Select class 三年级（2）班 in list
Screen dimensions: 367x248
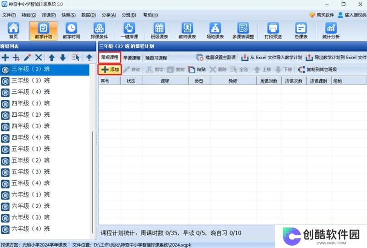pyautogui.click(x=44, y=70)
